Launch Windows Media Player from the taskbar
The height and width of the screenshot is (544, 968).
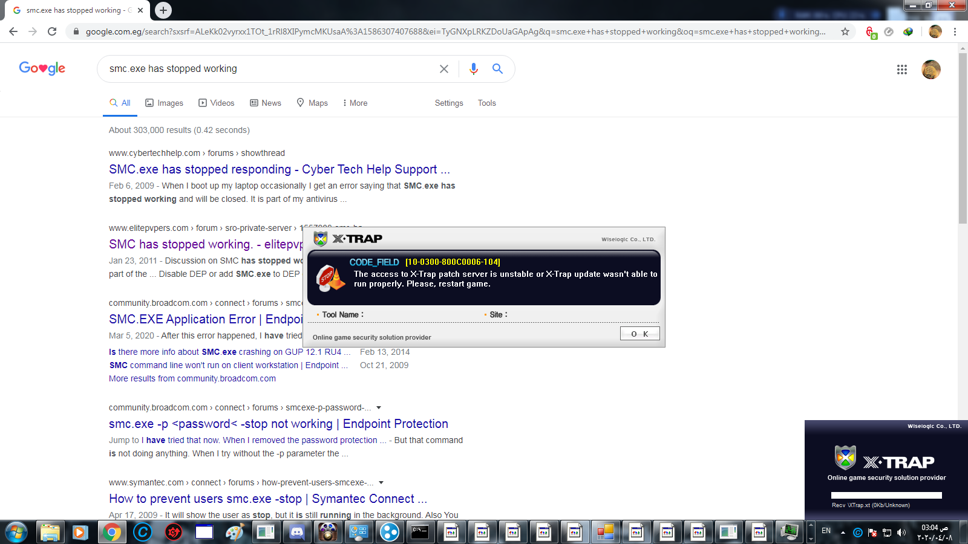pos(80,533)
